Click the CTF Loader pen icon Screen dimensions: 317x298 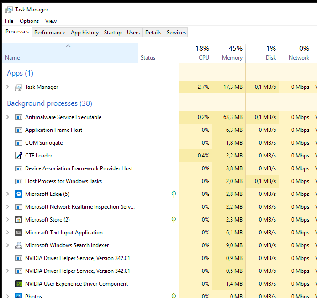(x=19, y=156)
